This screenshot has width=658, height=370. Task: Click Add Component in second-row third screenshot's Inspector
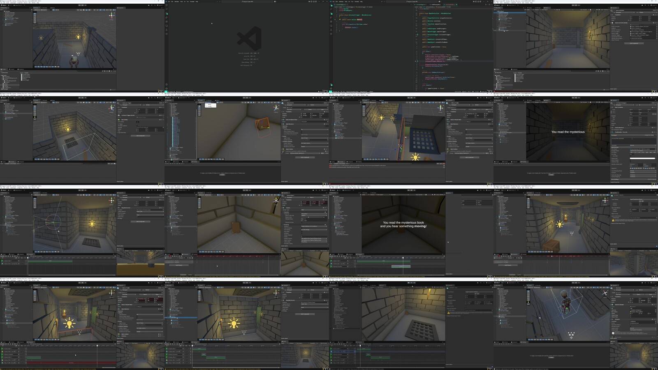tap(469, 157)
